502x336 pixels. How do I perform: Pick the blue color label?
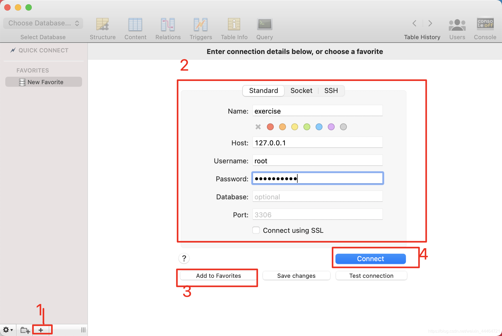tap(319, 127)
